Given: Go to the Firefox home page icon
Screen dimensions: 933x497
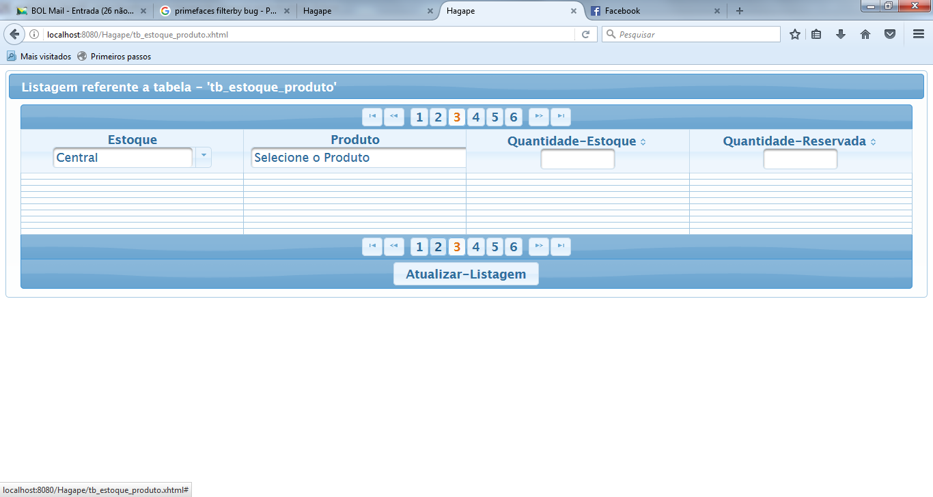Looking at the screenshot, I should 865,34.
